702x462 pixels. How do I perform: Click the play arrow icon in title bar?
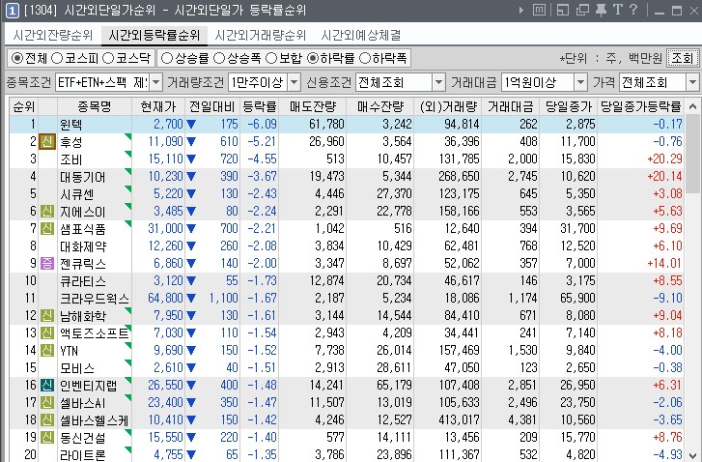pyautogui.click(x=521, y=10)
